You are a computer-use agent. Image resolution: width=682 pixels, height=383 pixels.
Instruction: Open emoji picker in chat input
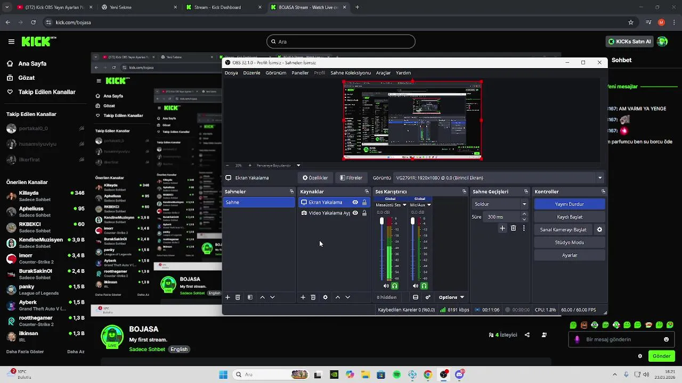(666, 339)
